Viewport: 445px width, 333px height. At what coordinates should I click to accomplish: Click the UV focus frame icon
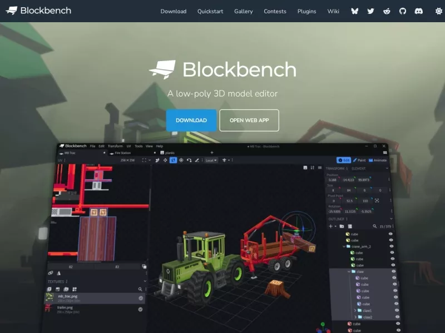[144, 160]
